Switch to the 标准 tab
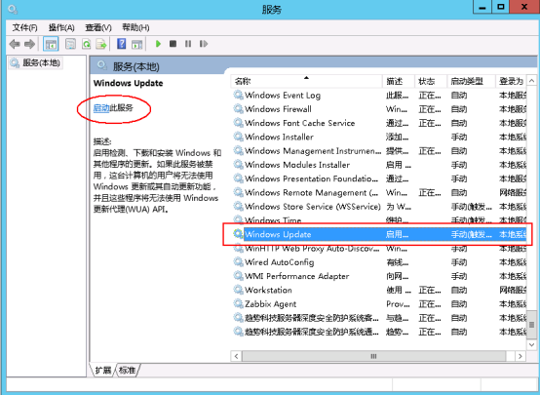Image resolution: width=540 pixels, height=395 pixels. [x=127, y=371]
